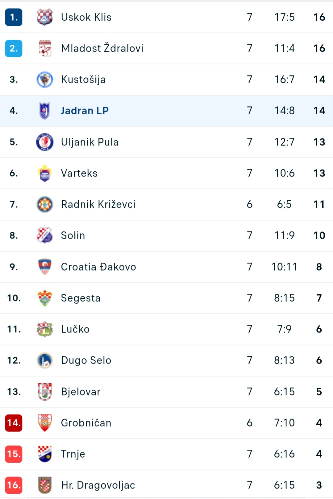Screen dimensions: 333x499
Task: Click the Uljanik Pula team emblem
Action: tap(45, 142)
